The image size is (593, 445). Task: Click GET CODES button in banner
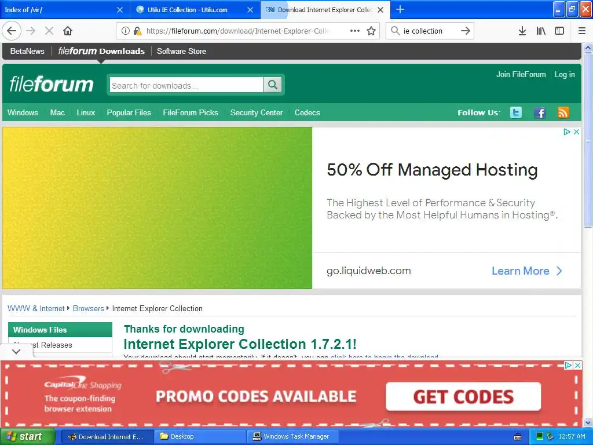click(463, 396)
